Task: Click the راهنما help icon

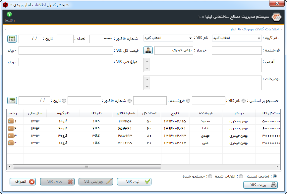Action: click(x=9, y=15)
